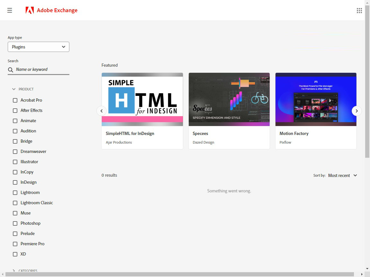Click the vertical scrollbar thumb

(367, 81)
